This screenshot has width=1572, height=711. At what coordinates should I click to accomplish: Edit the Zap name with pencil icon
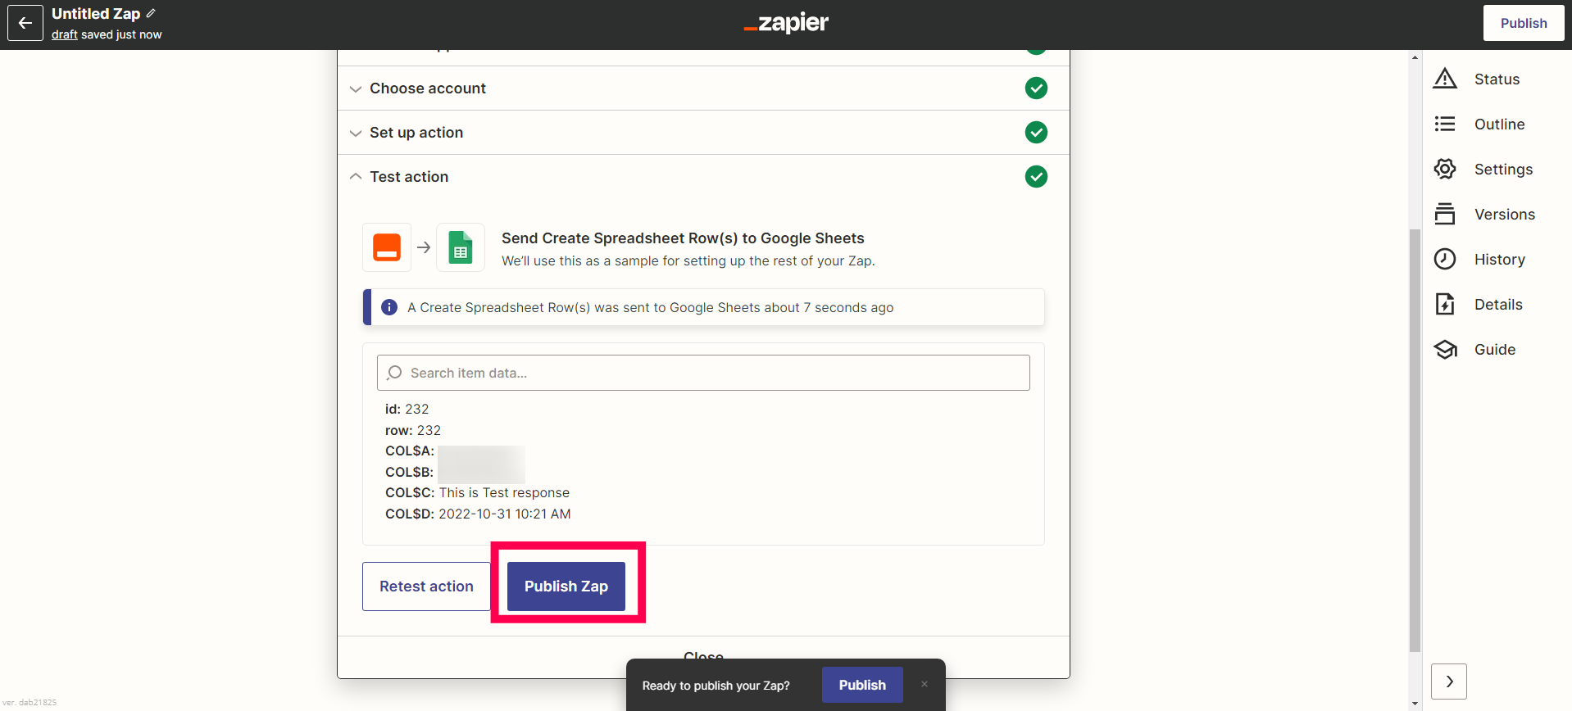tap(151, 13)
